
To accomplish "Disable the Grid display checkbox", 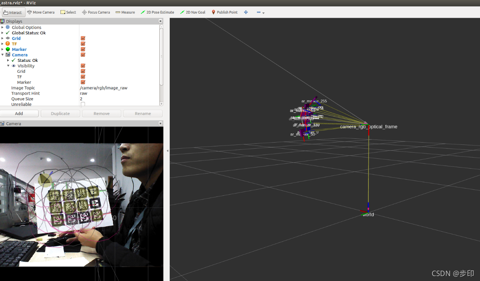I will tap(83, 38).
